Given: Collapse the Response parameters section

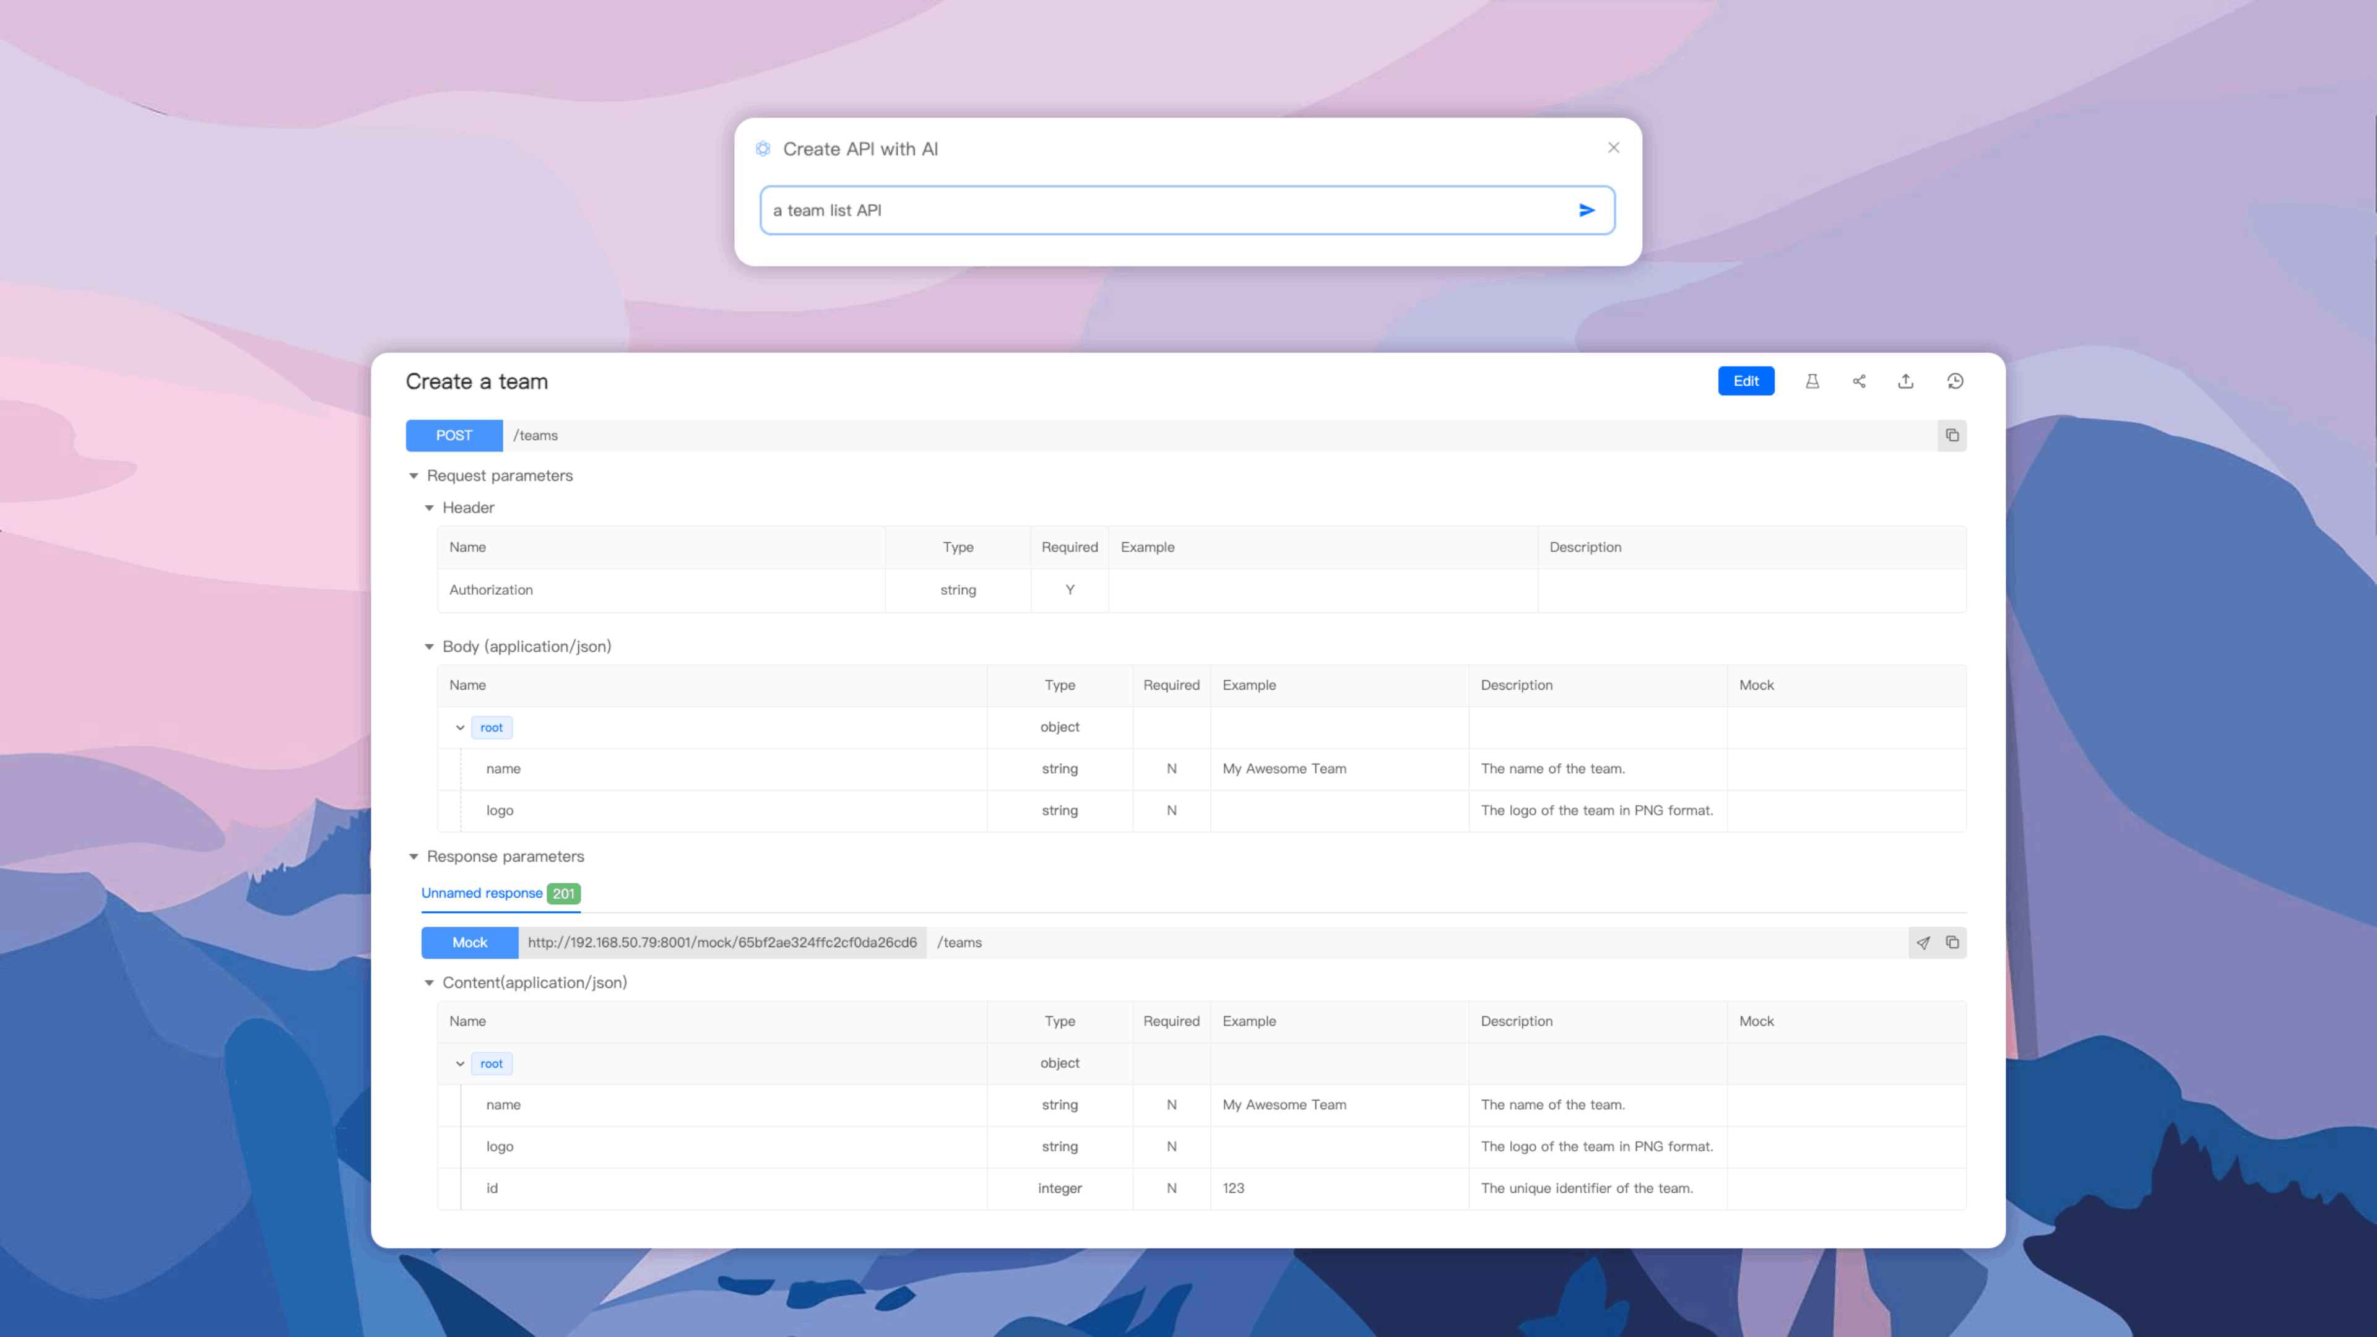Looking at the screenshot, I should point(413,857).
